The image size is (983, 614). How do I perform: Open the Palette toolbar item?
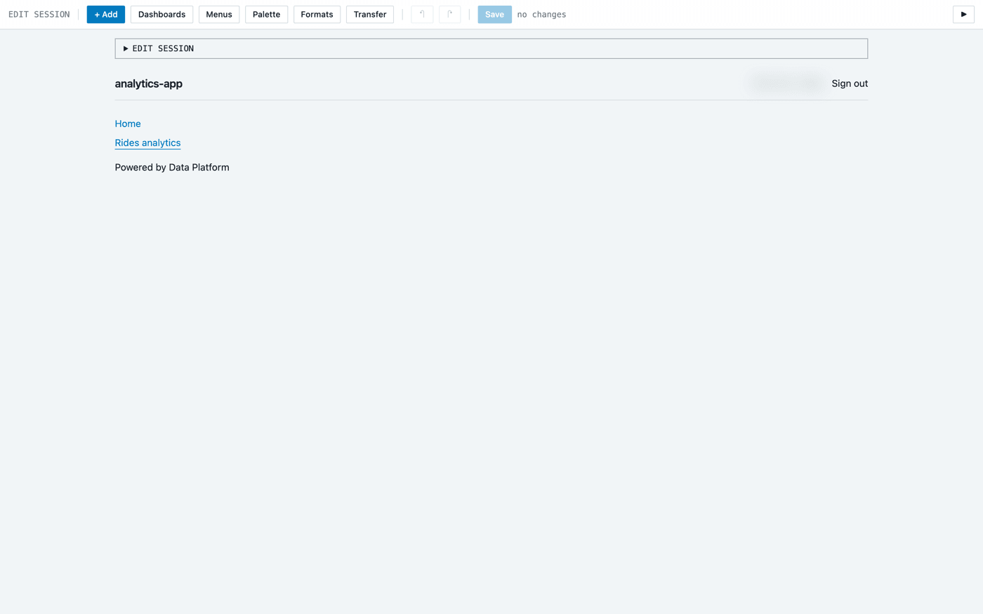point(266,14)
